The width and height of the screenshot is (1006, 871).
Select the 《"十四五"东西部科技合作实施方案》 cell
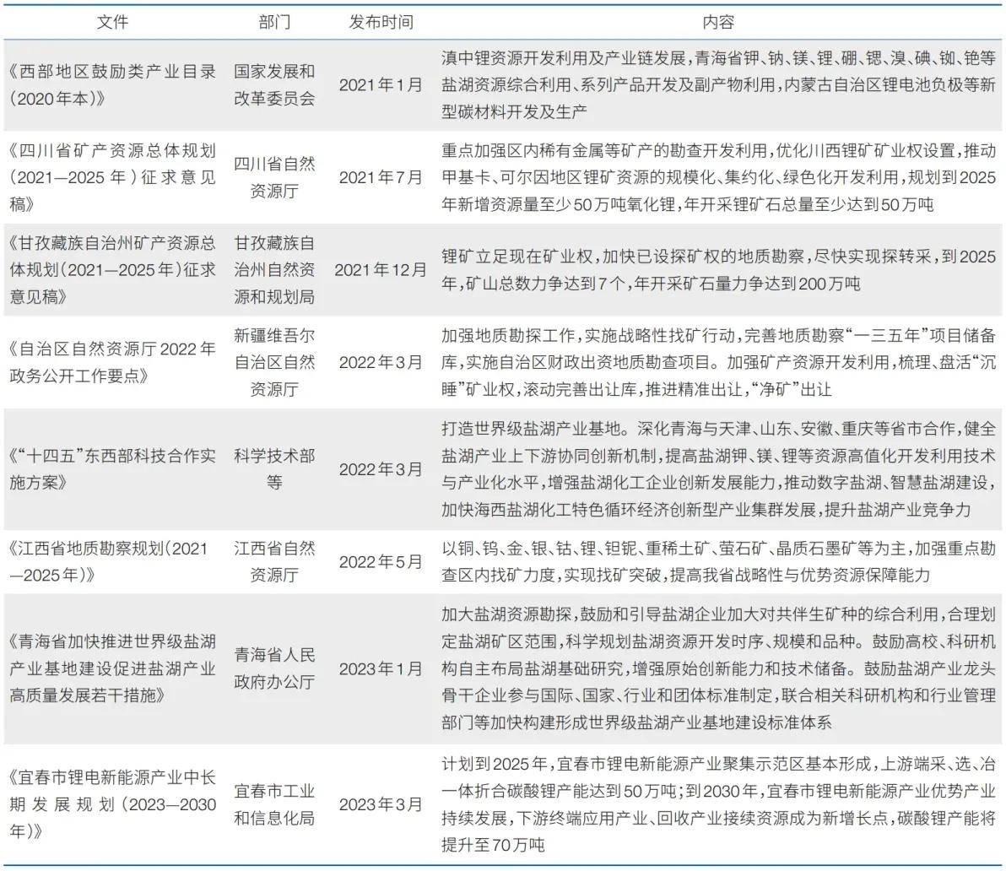point(112,469)
